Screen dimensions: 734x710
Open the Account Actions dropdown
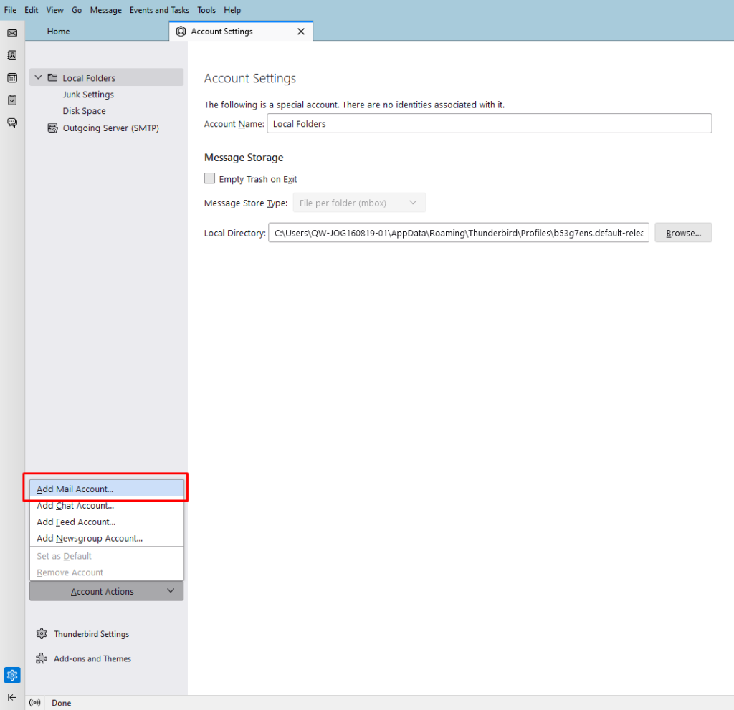coord(106,591)
